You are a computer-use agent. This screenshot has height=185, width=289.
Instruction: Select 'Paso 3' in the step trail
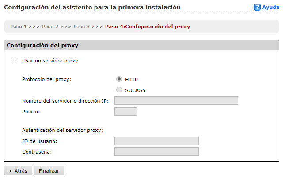81,27
